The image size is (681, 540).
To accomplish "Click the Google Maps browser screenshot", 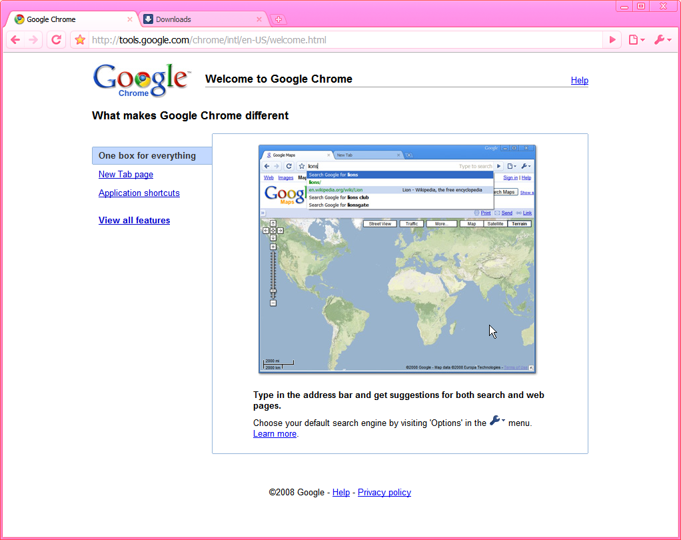I will [397, 259].
